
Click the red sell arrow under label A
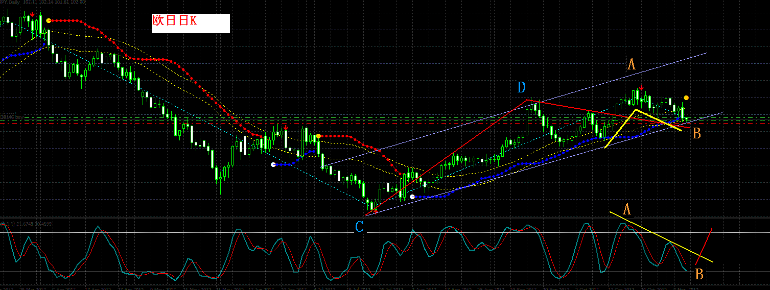641,88
